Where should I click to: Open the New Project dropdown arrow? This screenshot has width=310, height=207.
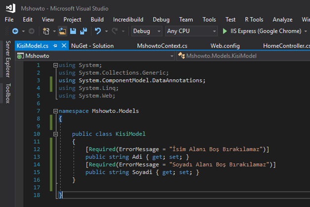coord(54,31)
